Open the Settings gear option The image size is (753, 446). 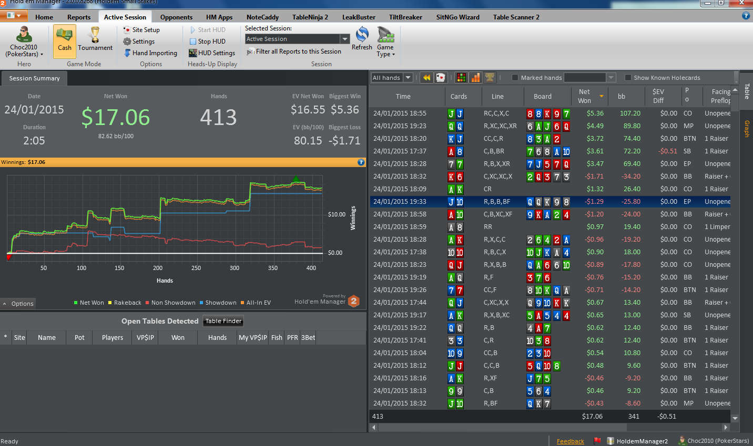tap(139, 42)
